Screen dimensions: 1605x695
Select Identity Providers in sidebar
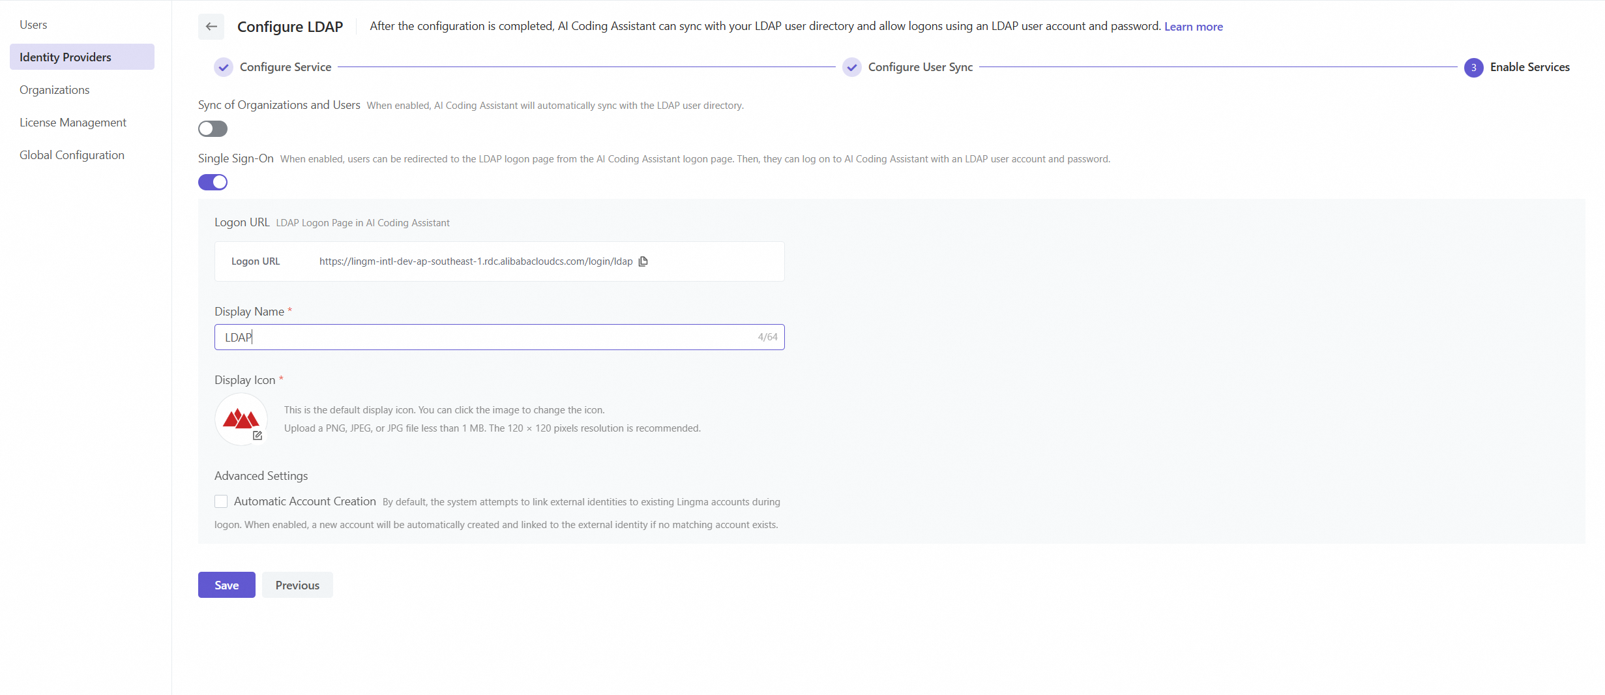[65, 57]
